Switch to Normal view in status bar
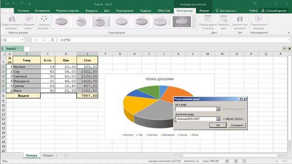The height and width of the screenshot is (164, 292). tap(227, 161)
